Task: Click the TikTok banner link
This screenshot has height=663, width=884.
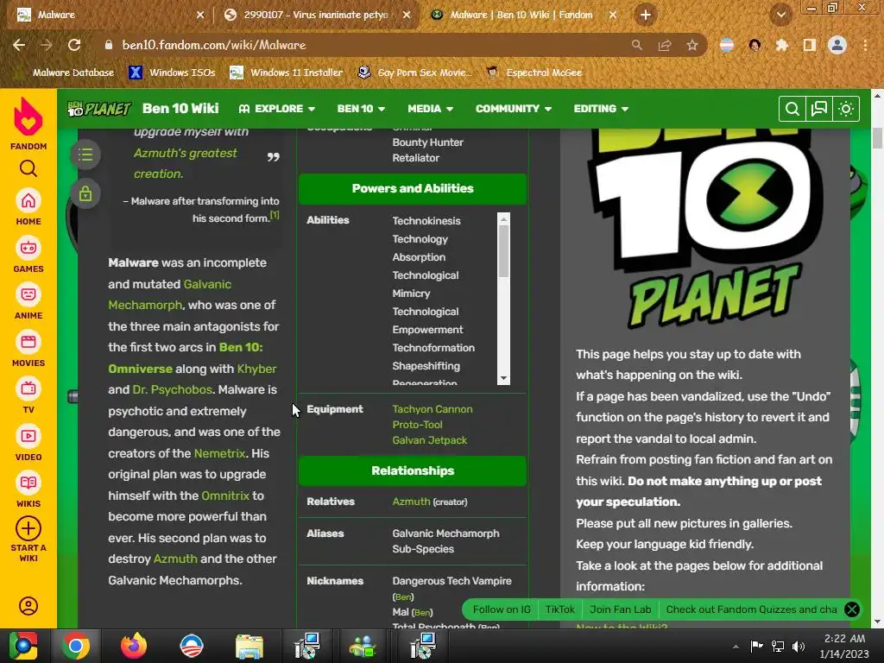Action: 559,609
